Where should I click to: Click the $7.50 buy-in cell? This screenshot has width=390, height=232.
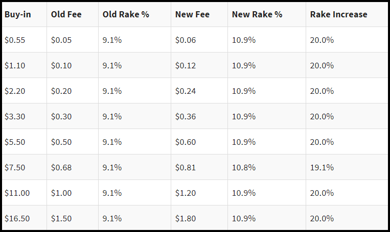[25, 167]
